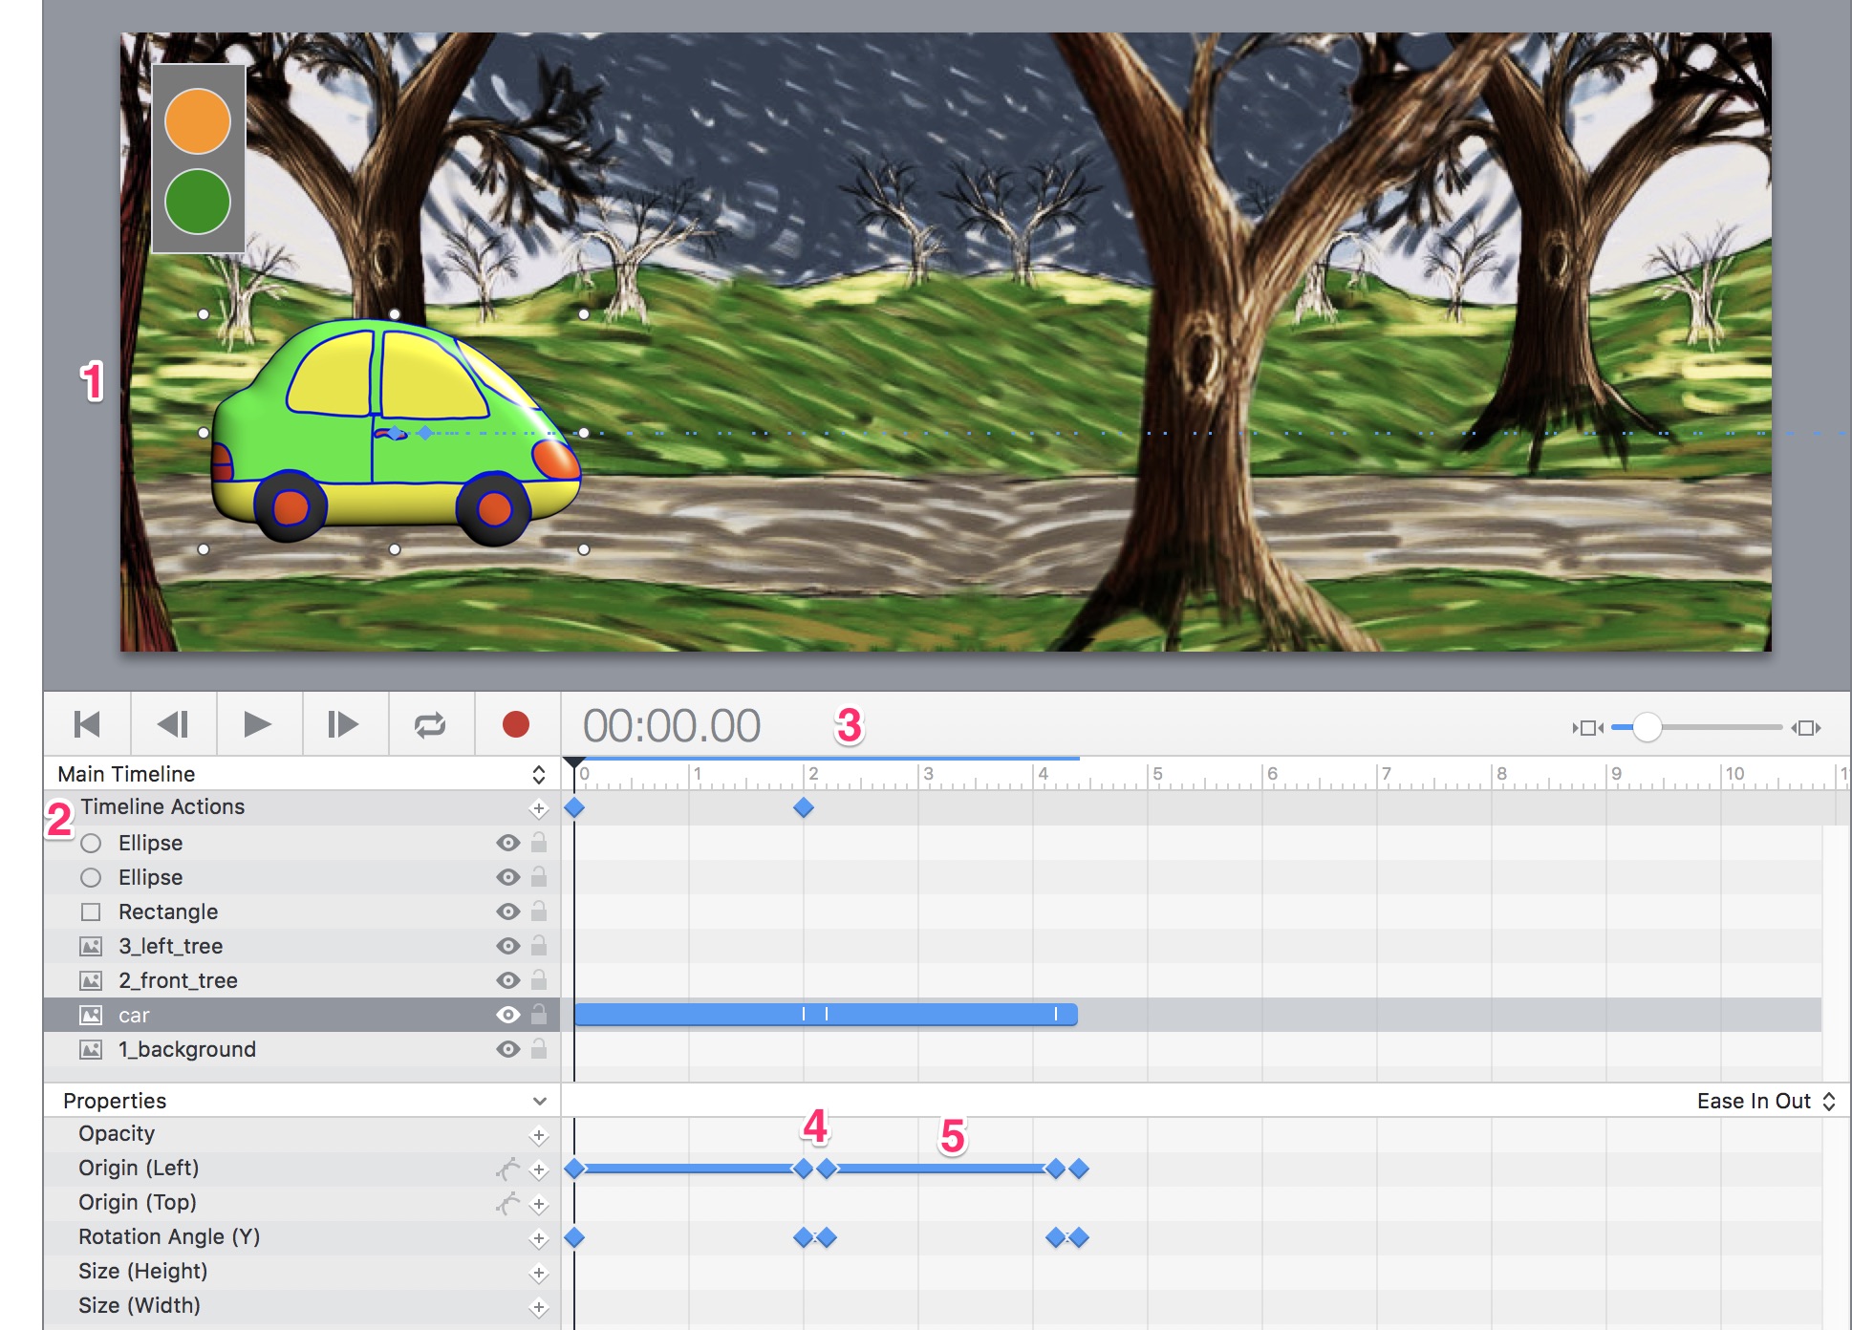Toggle the loop playback icon
The image size is (1852, 1330).
430,725
